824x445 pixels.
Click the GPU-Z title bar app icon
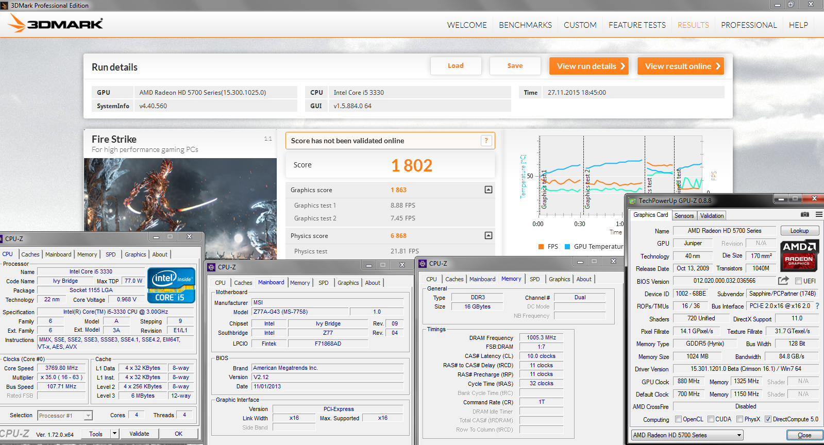(632, 201)
